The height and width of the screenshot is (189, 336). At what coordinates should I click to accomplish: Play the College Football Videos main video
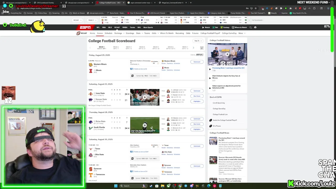pos(227,54)
